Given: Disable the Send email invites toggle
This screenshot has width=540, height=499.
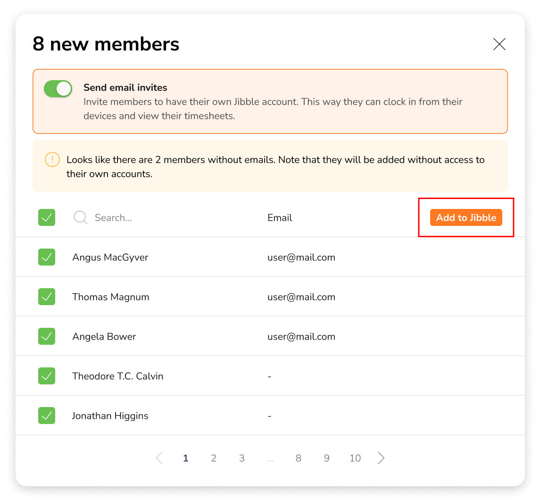Looking at the screenshot, I should (58, 89).
